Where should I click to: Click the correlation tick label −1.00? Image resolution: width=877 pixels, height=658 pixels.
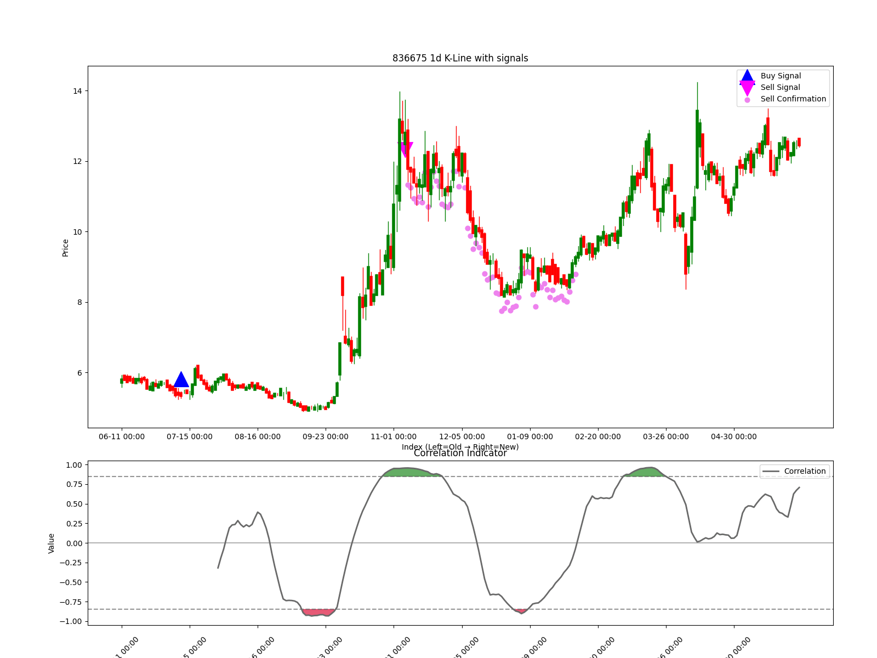coord(71,621)
